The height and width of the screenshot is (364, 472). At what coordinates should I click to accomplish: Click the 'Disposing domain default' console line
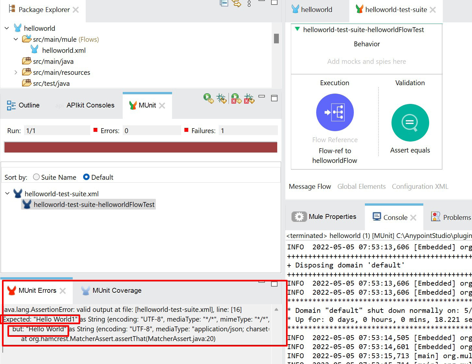(346, 265)
